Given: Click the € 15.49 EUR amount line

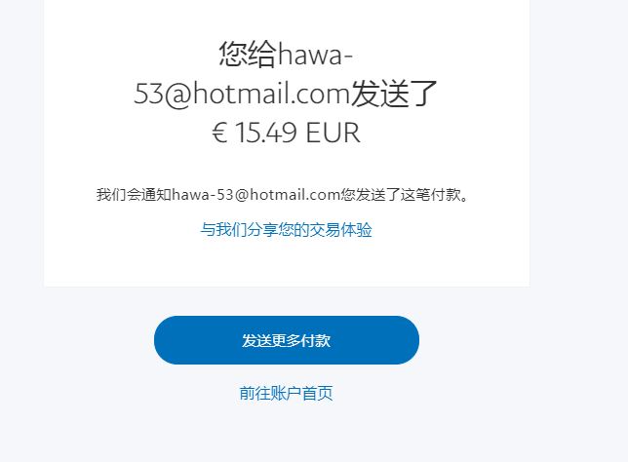Looking at the screenshot, I should click(286, 133).
